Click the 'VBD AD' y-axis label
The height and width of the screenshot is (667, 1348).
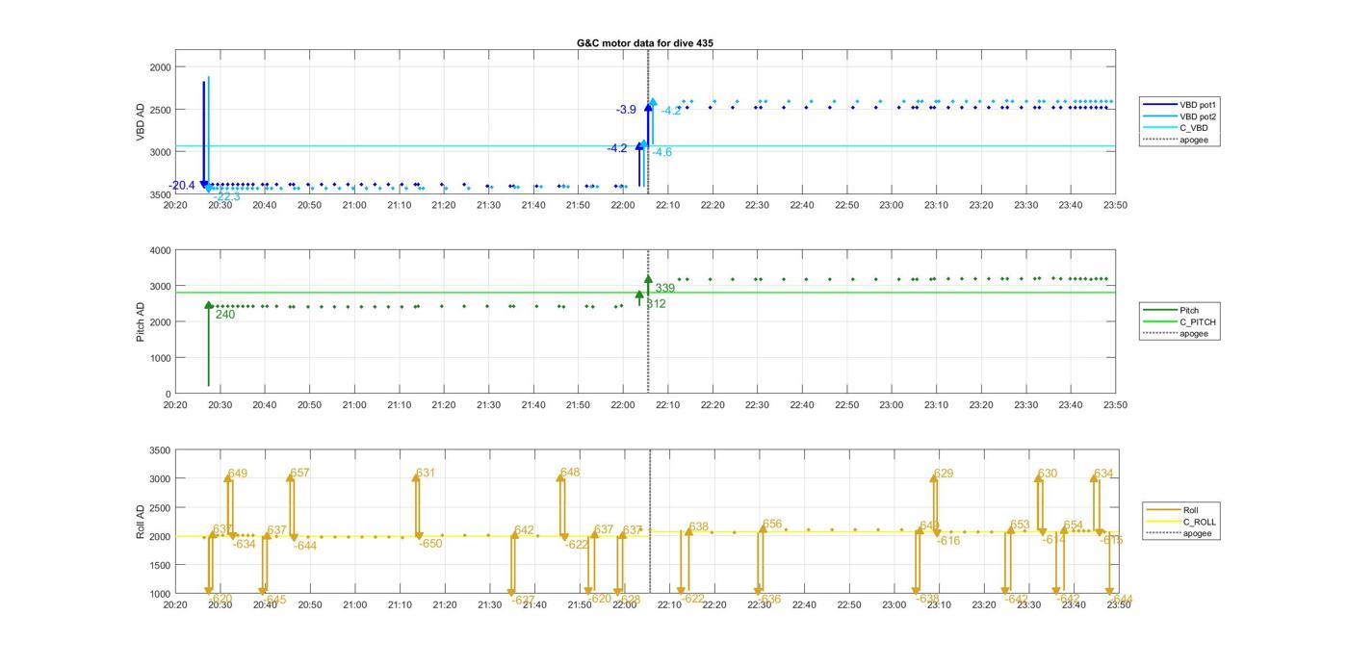coord(141,123)
